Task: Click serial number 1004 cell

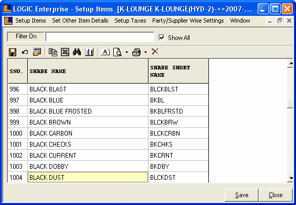Action: click(x=18, y=177)
